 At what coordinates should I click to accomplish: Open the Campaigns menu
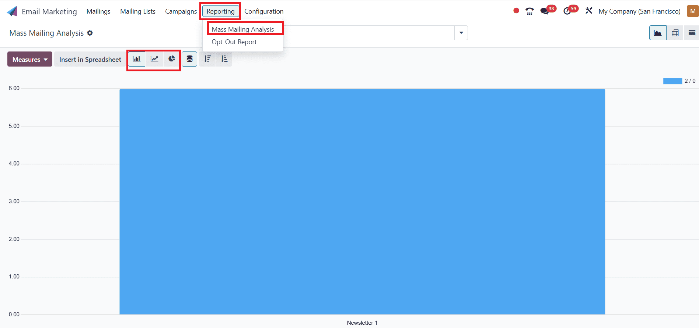[x=181, y=11]
